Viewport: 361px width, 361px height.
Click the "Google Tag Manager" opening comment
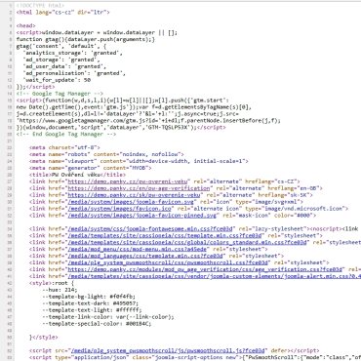tap(60, 94)
